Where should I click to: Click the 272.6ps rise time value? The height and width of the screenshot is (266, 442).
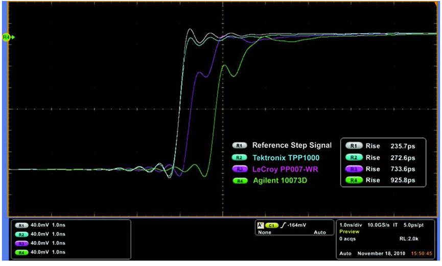pyautogui.click(x=403, y=157)
